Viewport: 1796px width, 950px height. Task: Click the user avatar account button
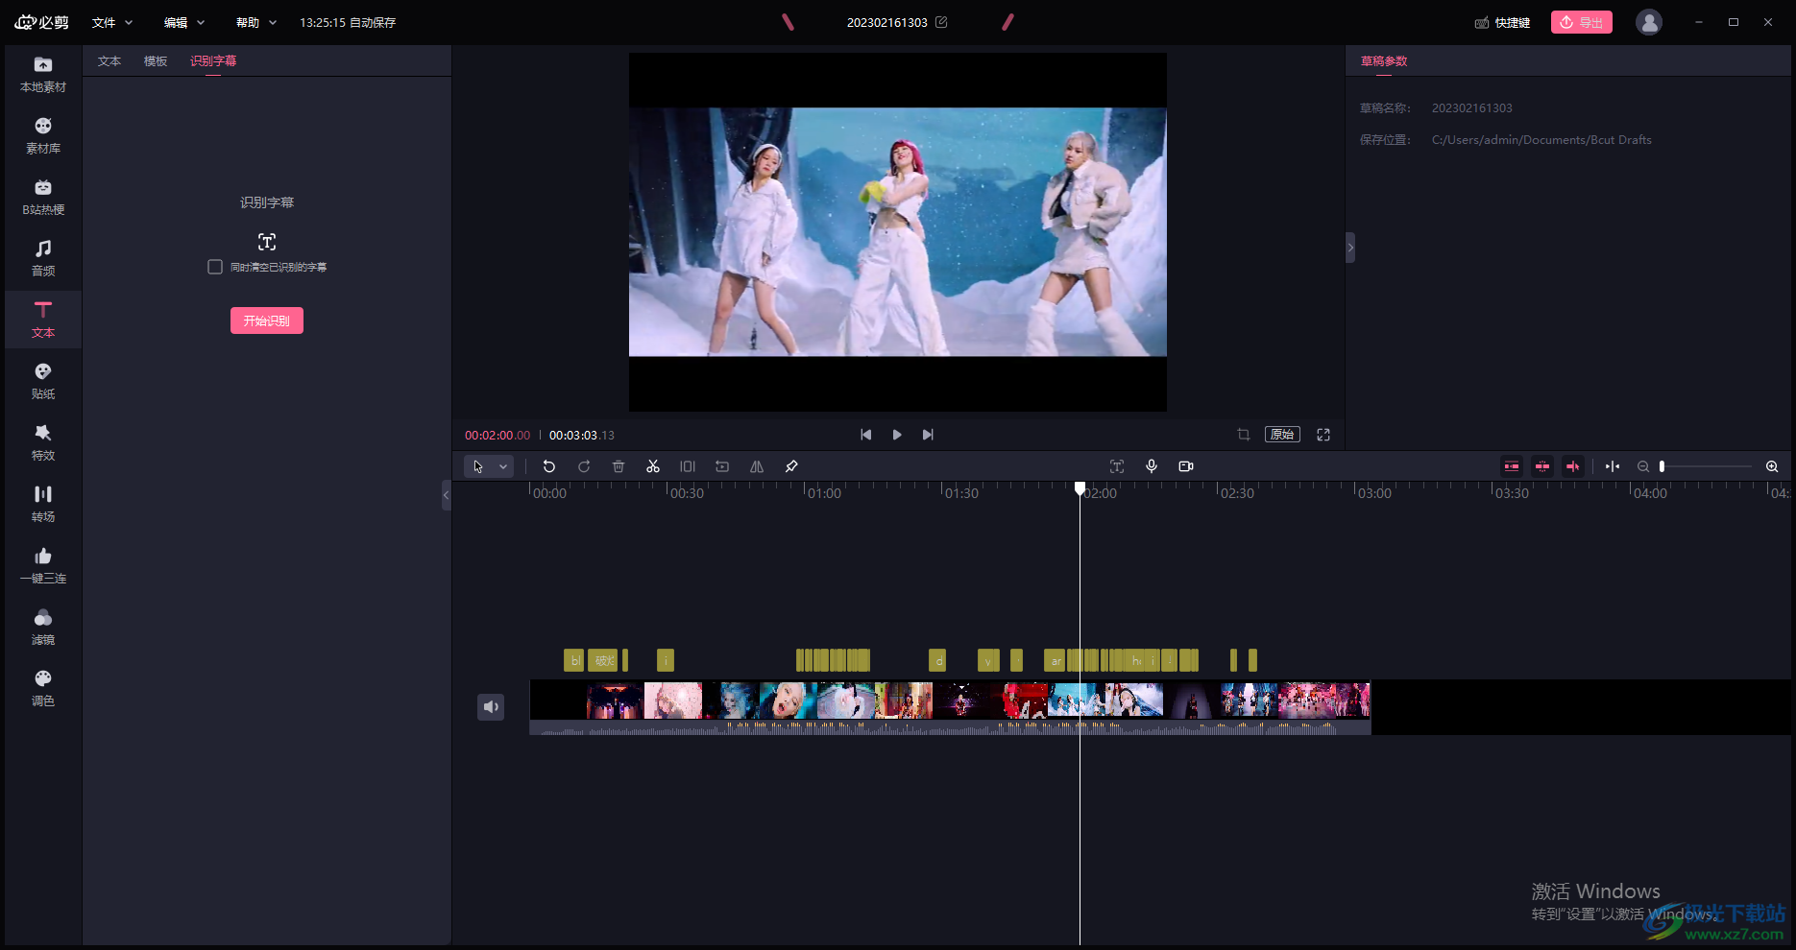point(1649,22)
